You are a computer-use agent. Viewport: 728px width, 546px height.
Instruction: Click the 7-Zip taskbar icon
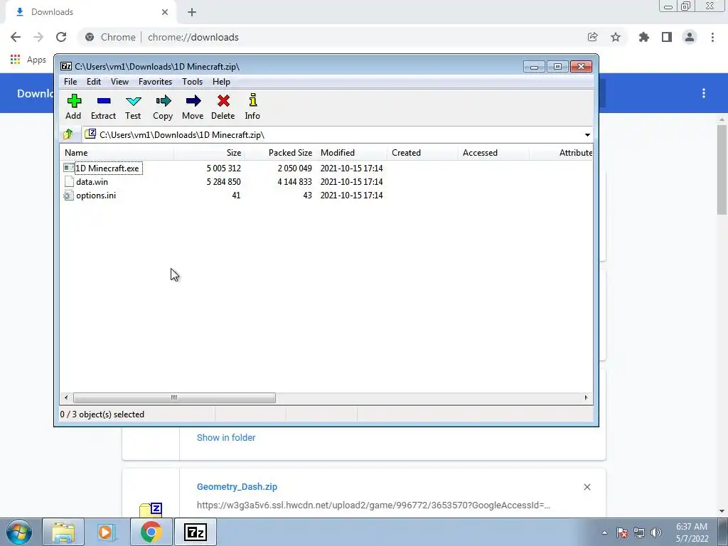pyautogui.click(x=195, y=532)
